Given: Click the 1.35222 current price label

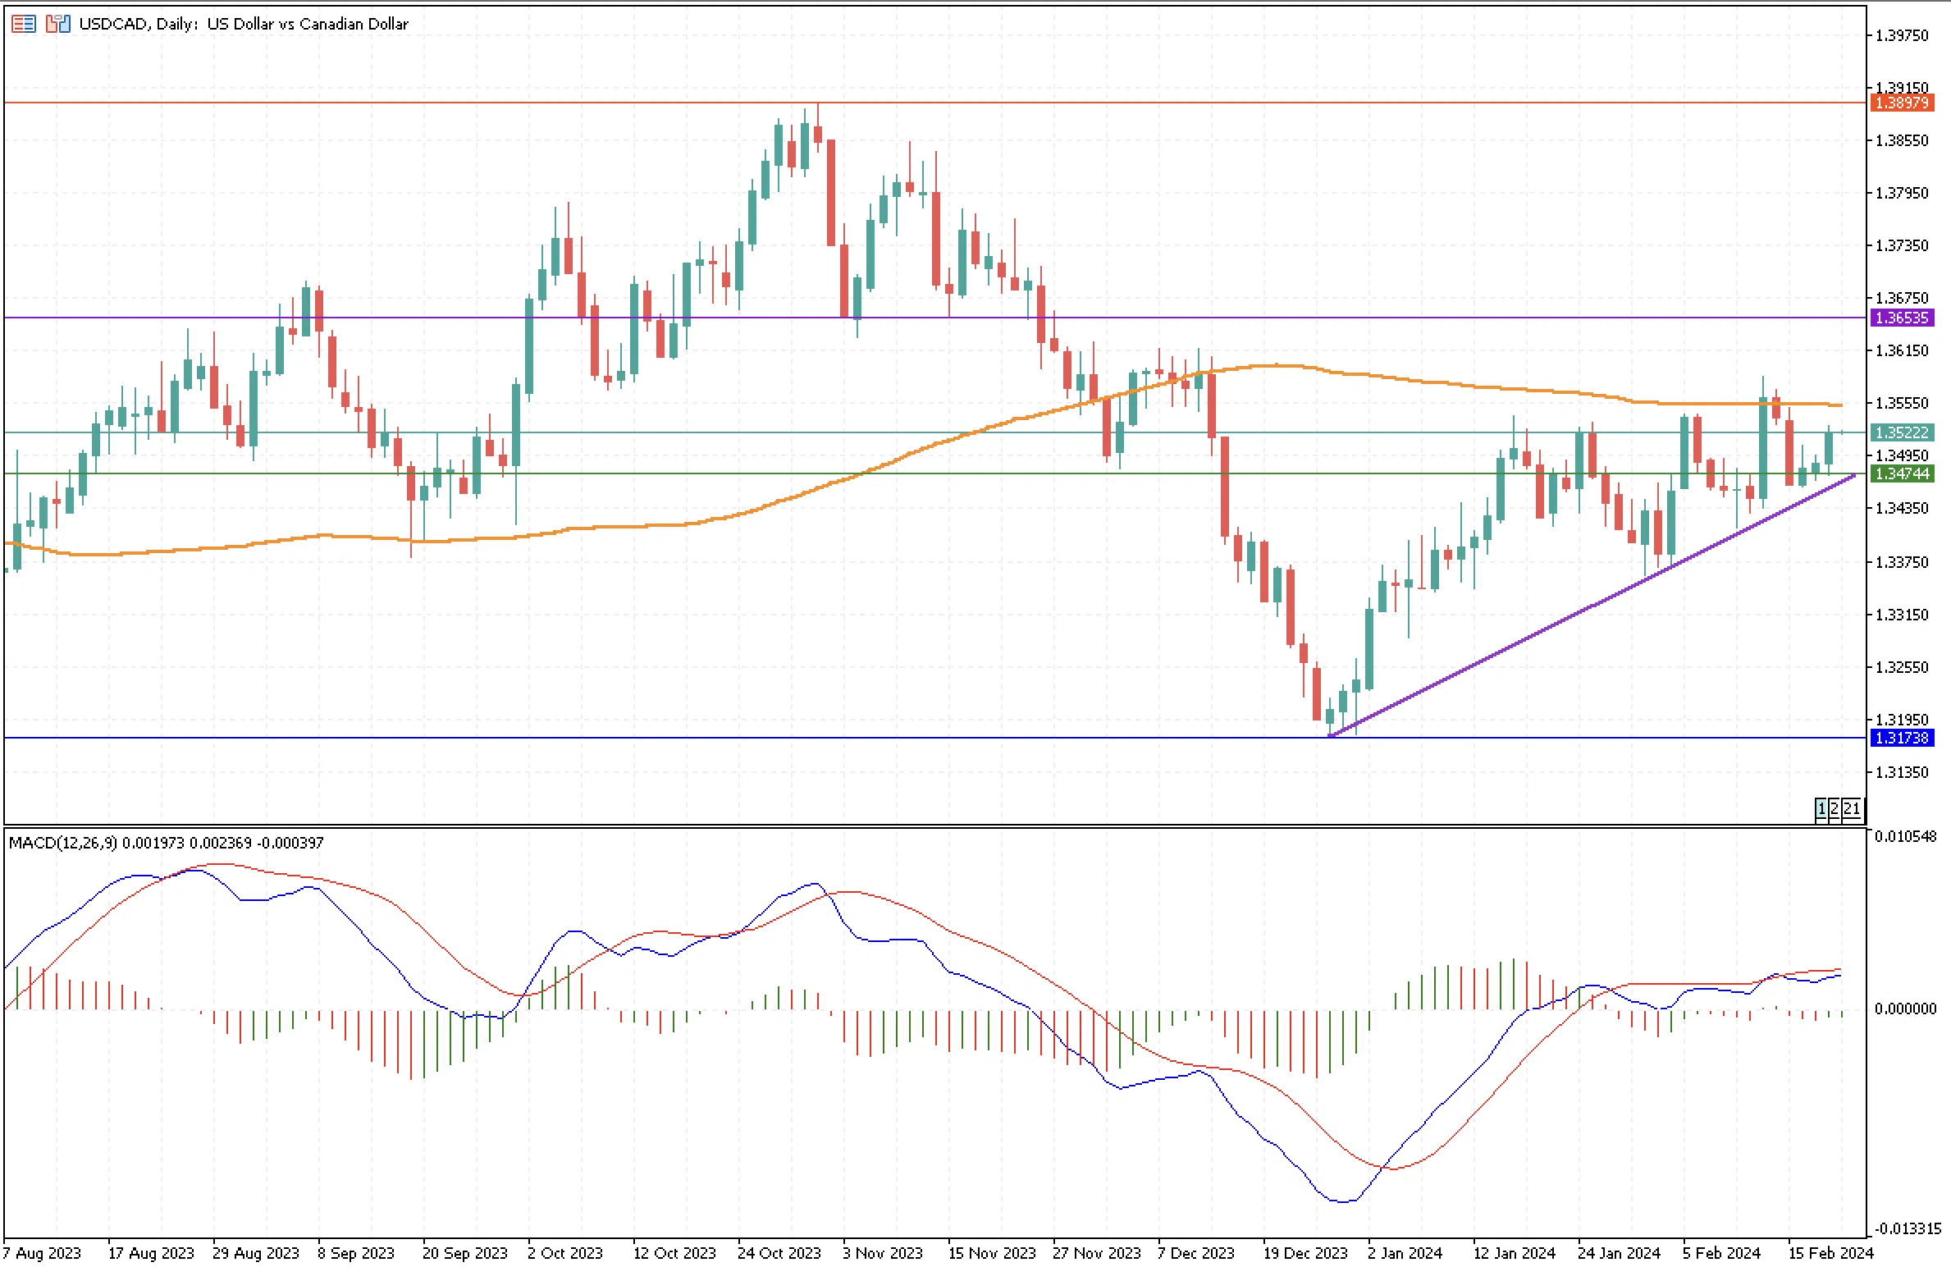Looking at the screenshot, I should pyautogui.click(x=1902, y=432).
